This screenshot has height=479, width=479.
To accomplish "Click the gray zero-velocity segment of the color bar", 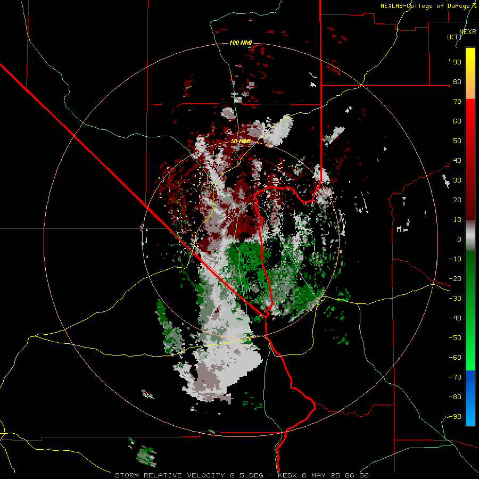I will click(x=470, y=236).
